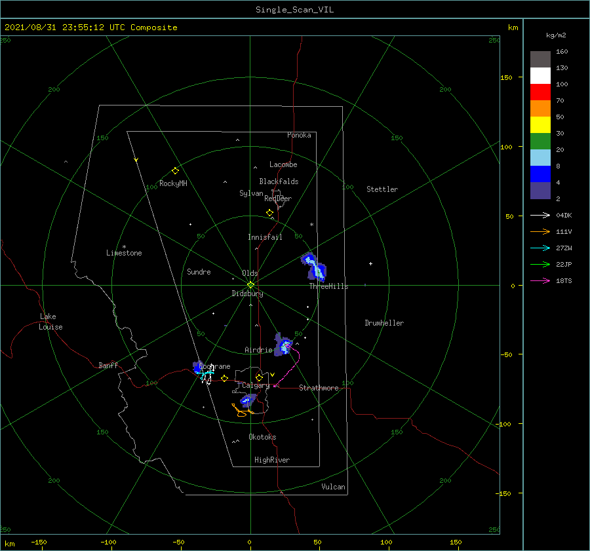Click the Stettler town label
This screenshot has height=551, width=590.
click(382, 189)
